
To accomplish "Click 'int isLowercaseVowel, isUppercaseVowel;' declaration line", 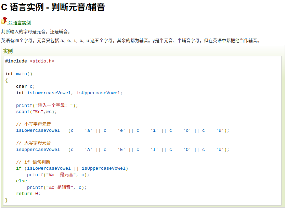I will [x=69, y=93].
